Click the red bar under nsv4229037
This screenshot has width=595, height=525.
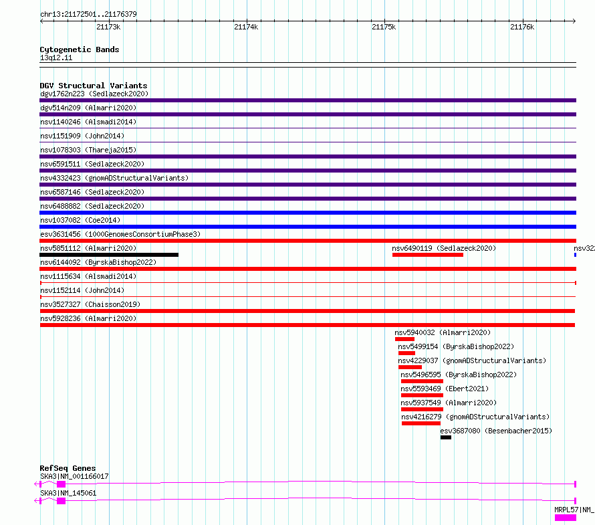click(410, 367)
